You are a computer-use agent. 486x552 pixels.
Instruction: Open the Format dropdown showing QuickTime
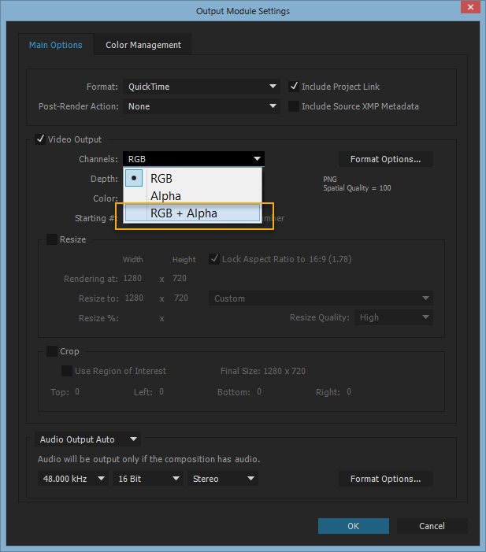[202, 87]
